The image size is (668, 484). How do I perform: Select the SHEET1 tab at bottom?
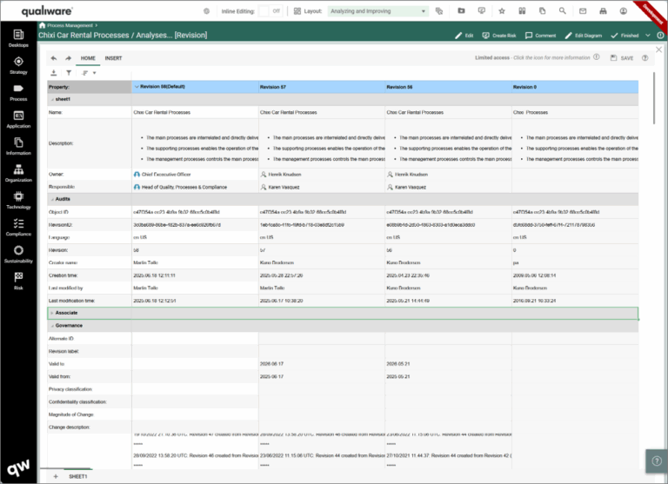pyautogui.click(x=77, y=476)
